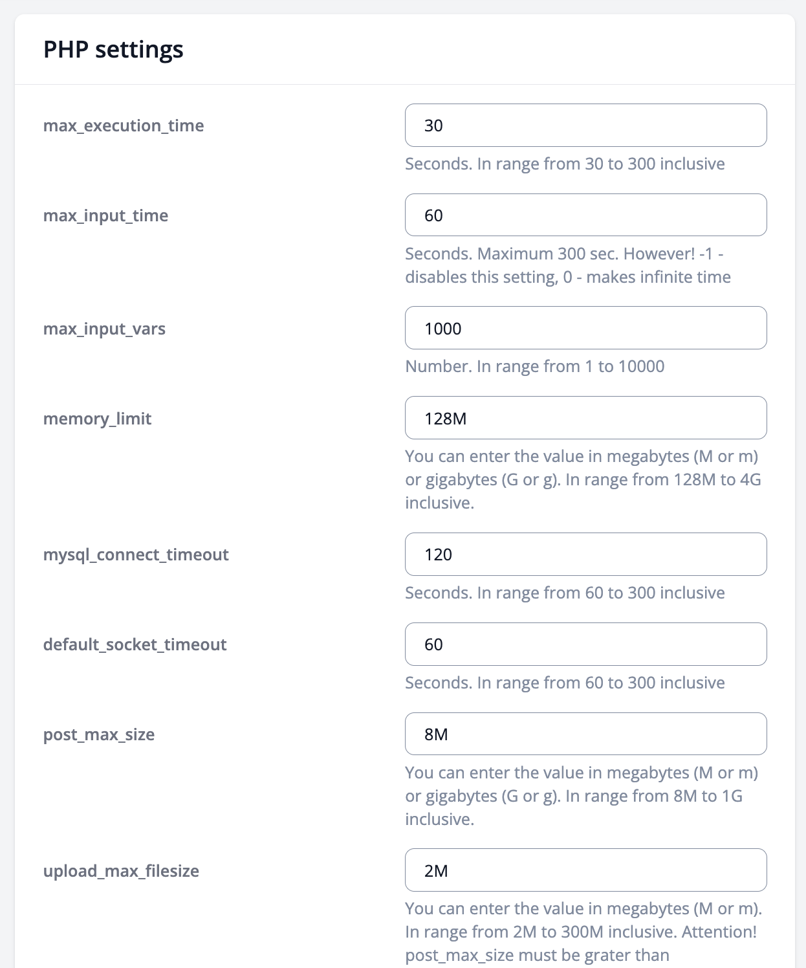Viewport: 806px width, 968px height.
Task: Click the max_execution_time label
Action: click(x=124, y=126)
